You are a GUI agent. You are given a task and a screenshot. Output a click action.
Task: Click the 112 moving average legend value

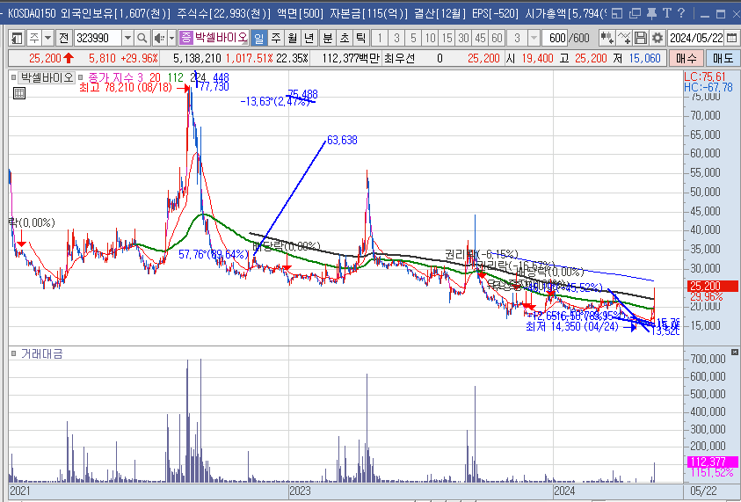[x=175, y=77]
